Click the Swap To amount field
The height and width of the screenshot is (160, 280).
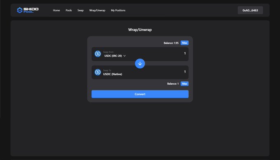(185, 72)
